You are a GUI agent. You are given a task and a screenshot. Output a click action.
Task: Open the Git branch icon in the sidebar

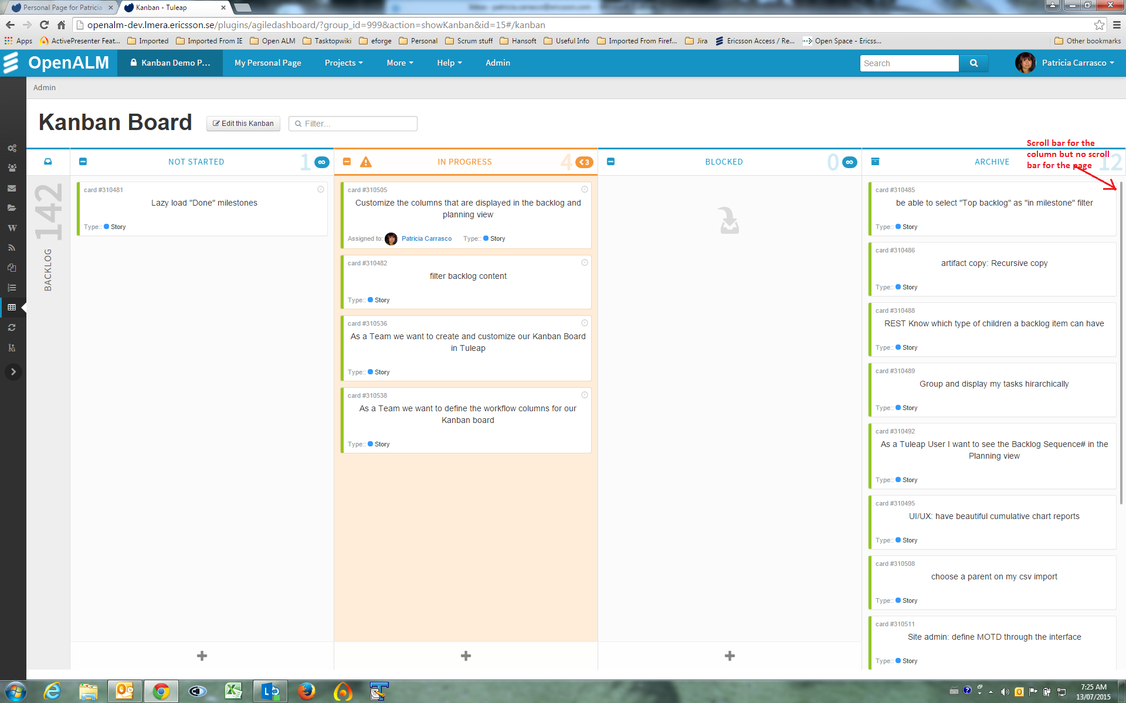[12, 347]
